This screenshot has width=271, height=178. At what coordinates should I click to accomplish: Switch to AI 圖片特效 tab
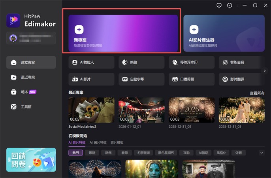(98, 142)
